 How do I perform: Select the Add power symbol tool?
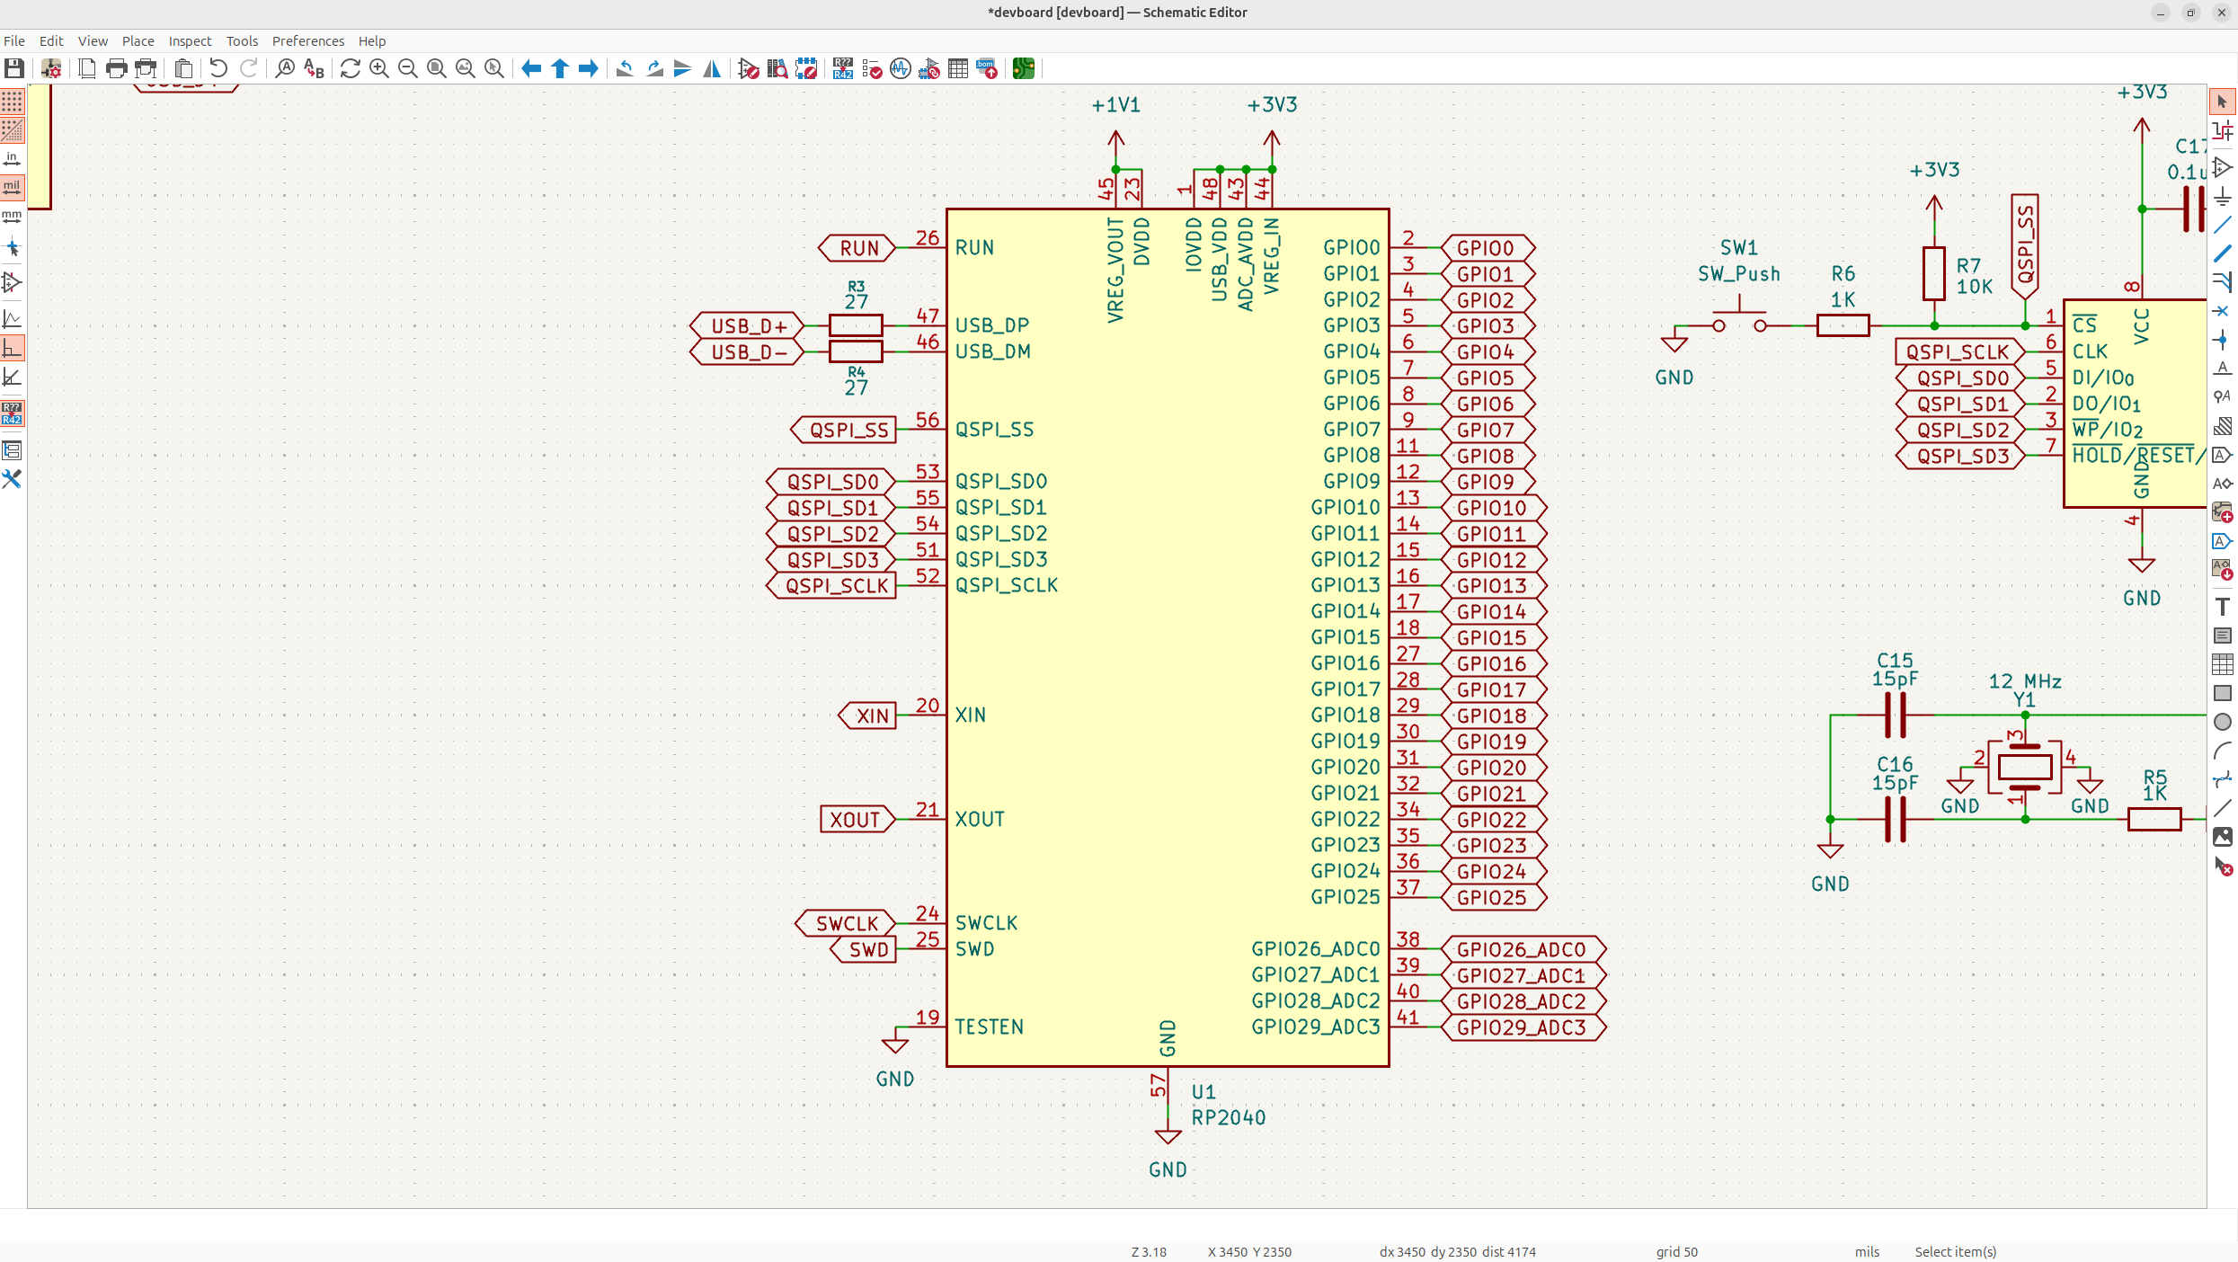click(2223, 196)
